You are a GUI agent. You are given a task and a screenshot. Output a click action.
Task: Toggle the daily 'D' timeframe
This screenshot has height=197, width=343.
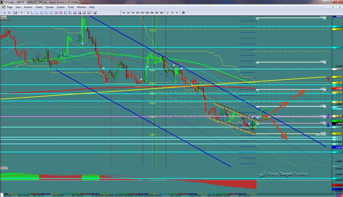click(x=168, y=13)
